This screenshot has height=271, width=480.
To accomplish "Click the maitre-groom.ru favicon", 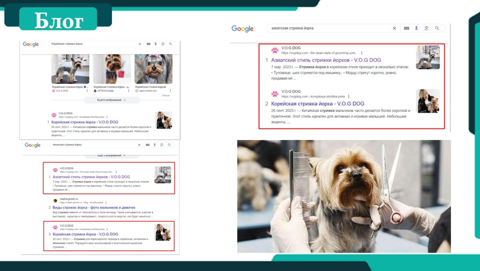I will [55, 201].
